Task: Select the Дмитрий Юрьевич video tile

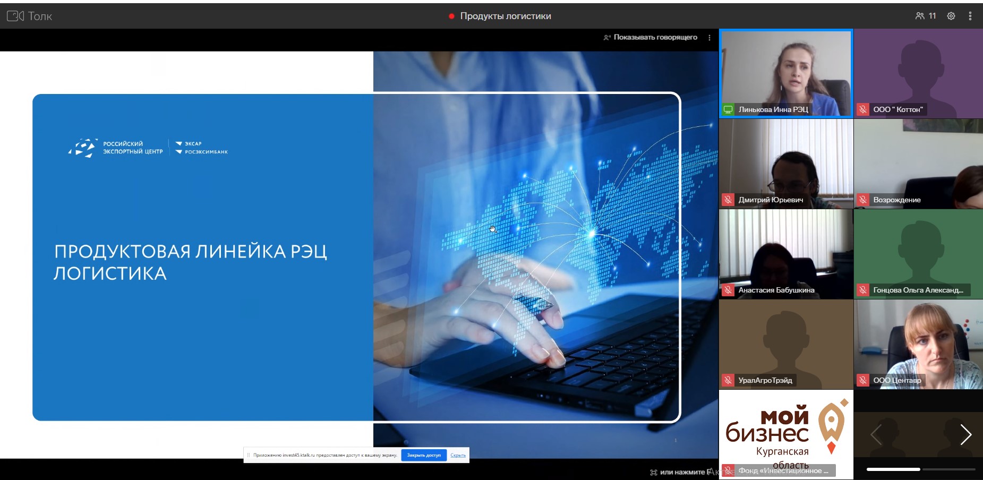Action: pos(786,164)
